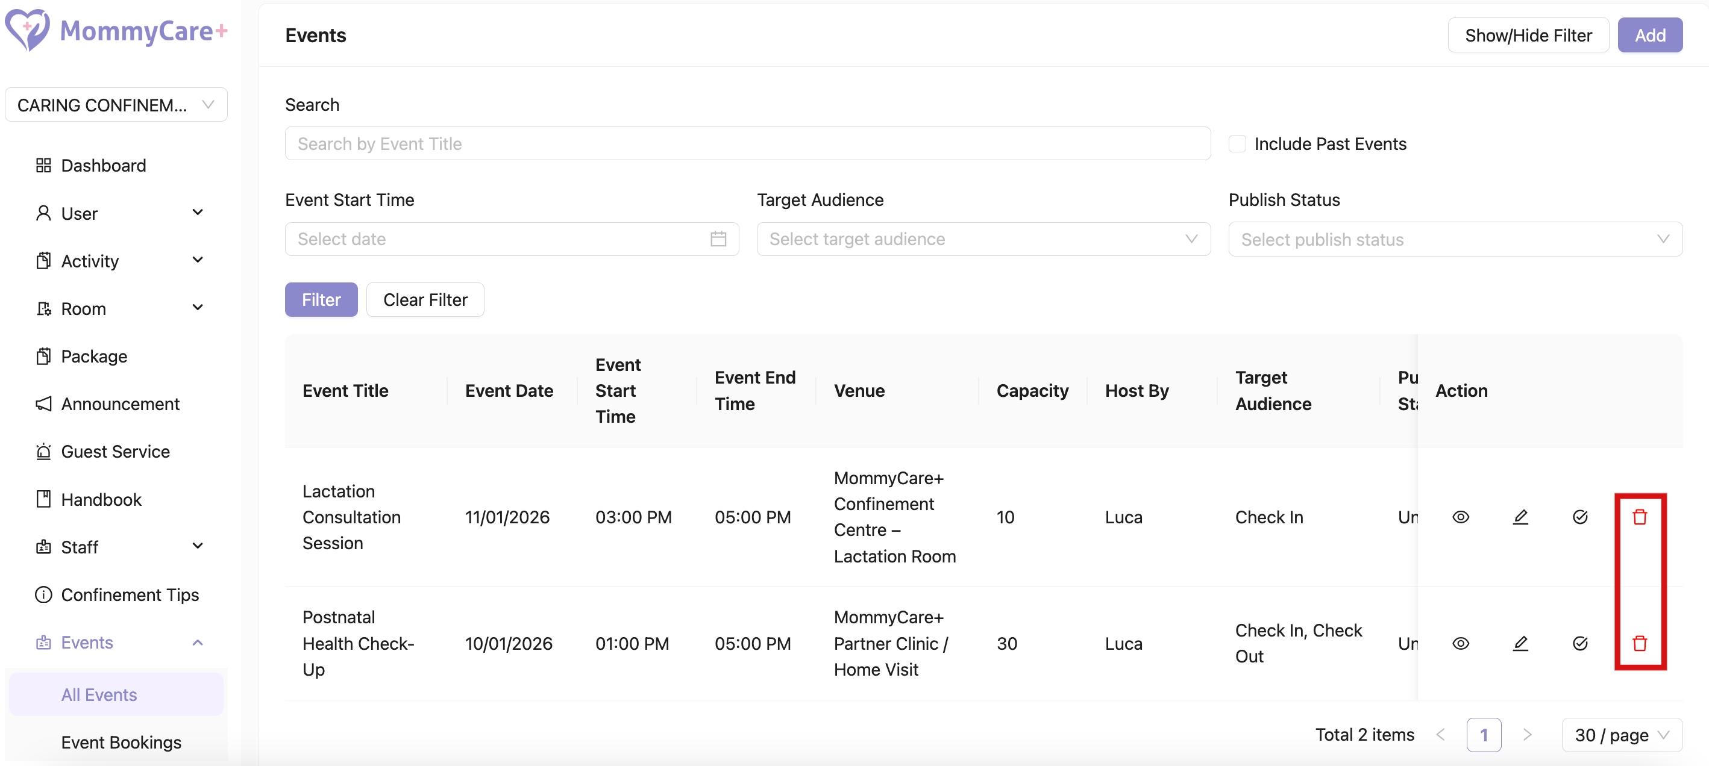Image resolution: width=1709 pixels, height=766 pixels.
Task: Edit Lactation Consultation Session with pencil icon
Action: 1520,517
